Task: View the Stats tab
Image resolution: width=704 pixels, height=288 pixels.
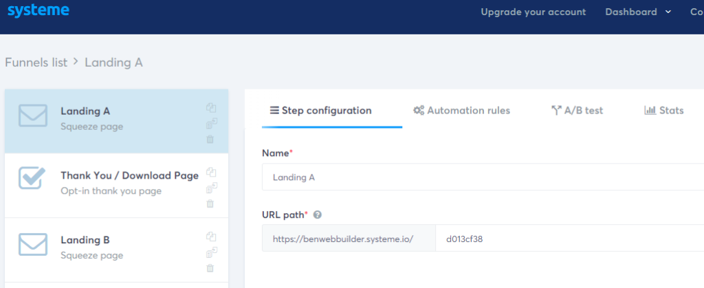Action: [x=663, y=111]
